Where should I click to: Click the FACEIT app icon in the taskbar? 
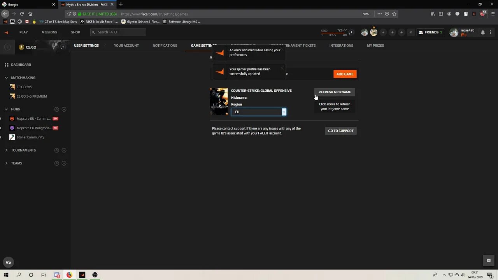pos(82,275)
